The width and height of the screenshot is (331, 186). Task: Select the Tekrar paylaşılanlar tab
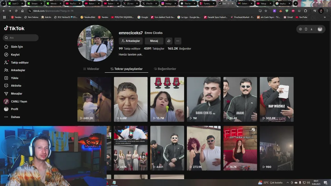click(x=126, y=69)
